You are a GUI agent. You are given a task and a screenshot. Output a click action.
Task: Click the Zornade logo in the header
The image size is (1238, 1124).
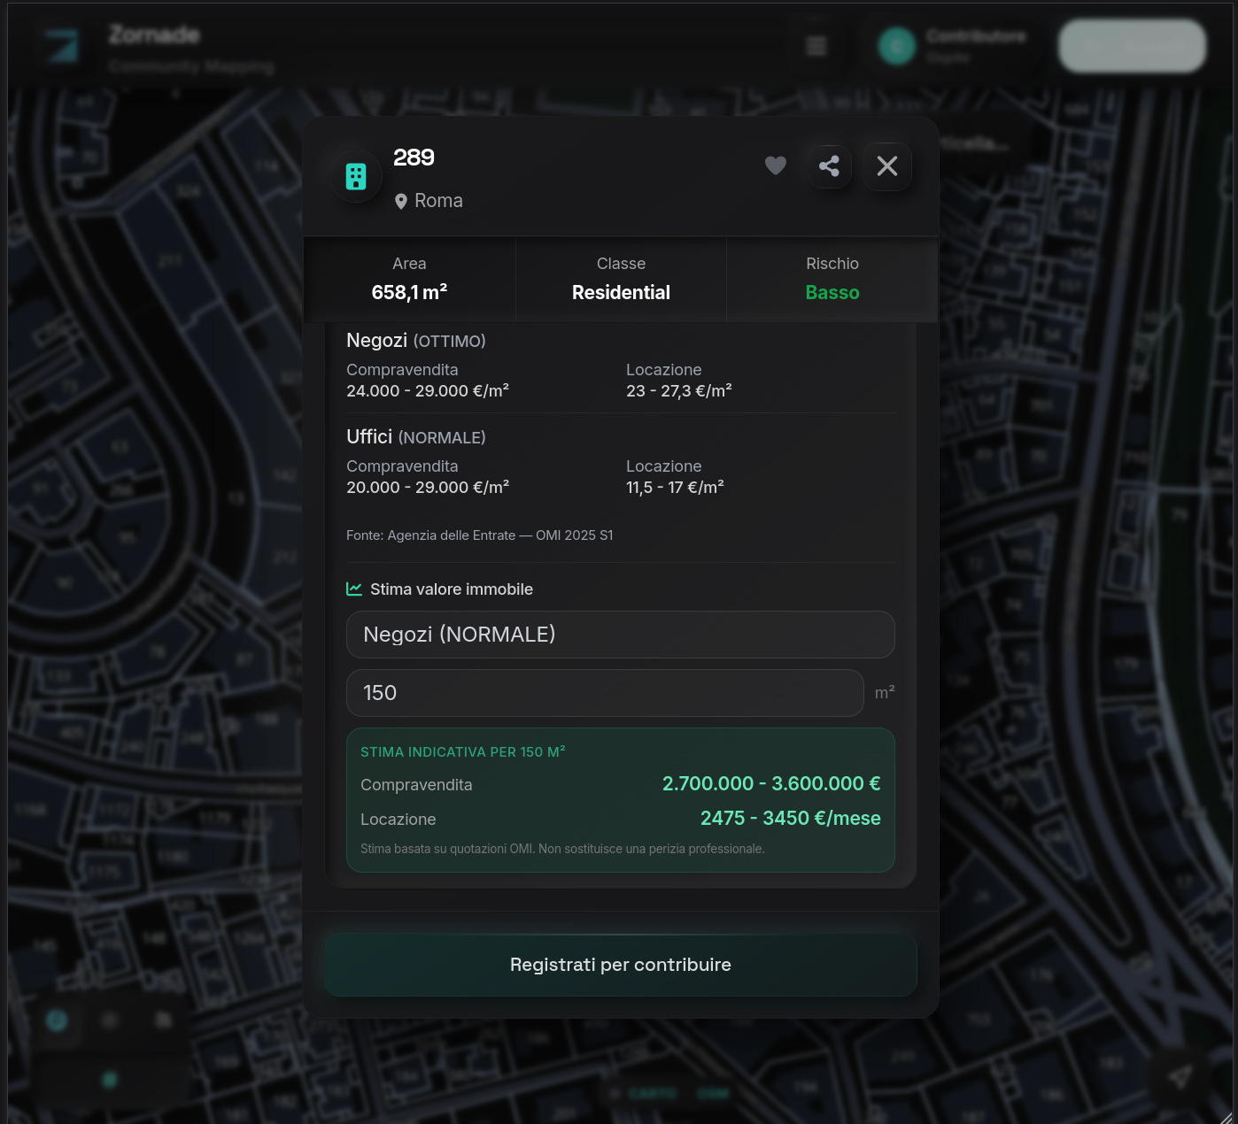pos(64,45)
